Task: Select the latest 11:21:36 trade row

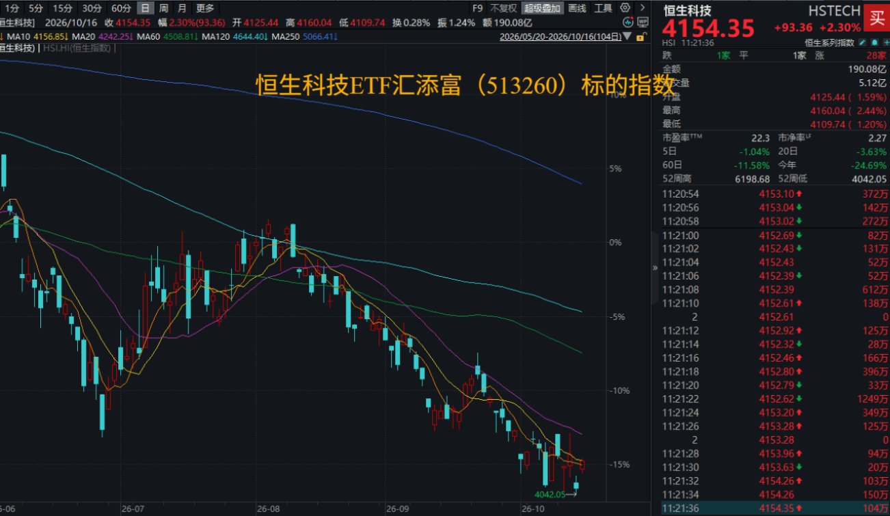Action: [775, 508]
